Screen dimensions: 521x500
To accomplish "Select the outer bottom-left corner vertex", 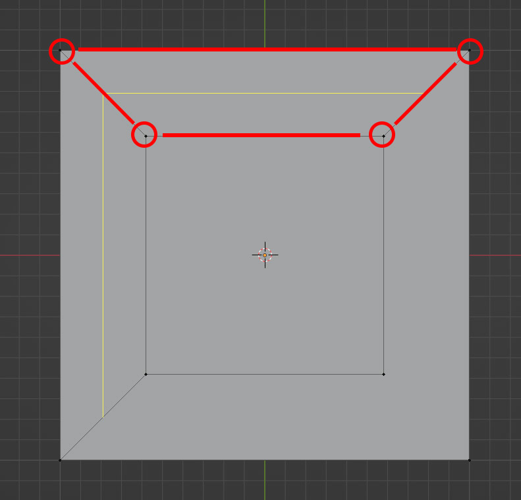I will point(60,460).
